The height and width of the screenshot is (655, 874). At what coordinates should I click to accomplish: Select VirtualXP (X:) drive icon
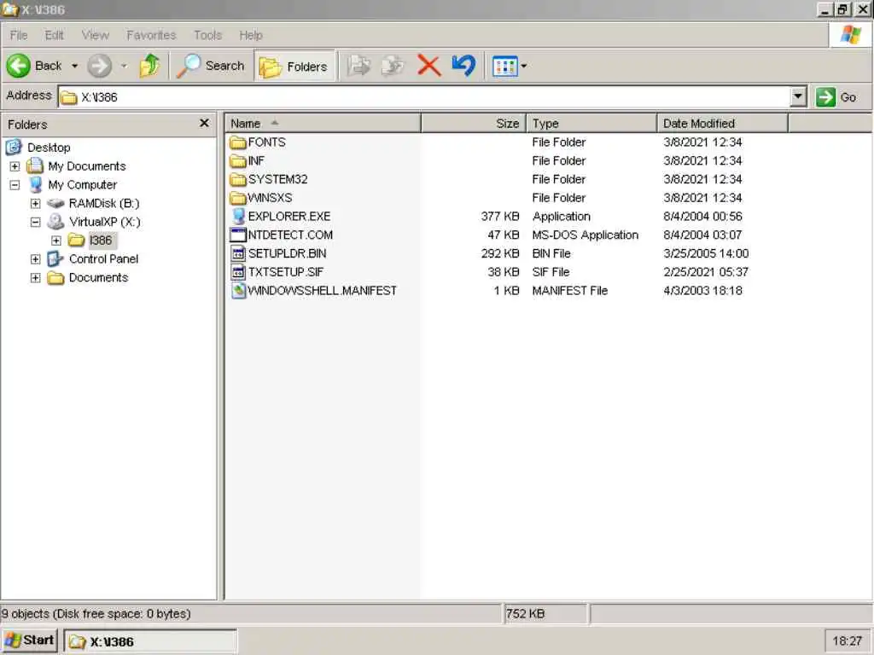pyautogui.click(x=55, y=222)
